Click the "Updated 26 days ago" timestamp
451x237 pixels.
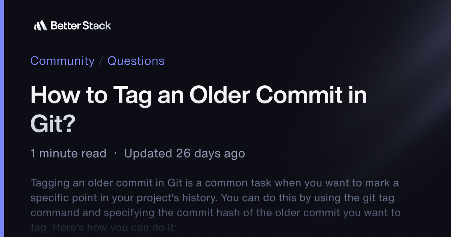click(x=185, y=153)
